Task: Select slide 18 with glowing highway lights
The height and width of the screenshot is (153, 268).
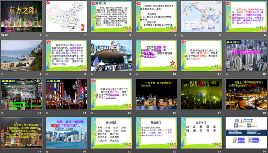Action: pos(246,94)
